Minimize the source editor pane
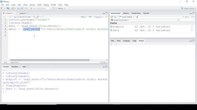Screen dimensions: 197x110 pos(103,13)
